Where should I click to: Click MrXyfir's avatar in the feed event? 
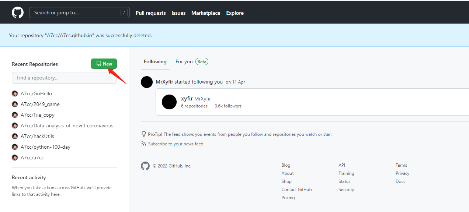[x=147, y=82]
